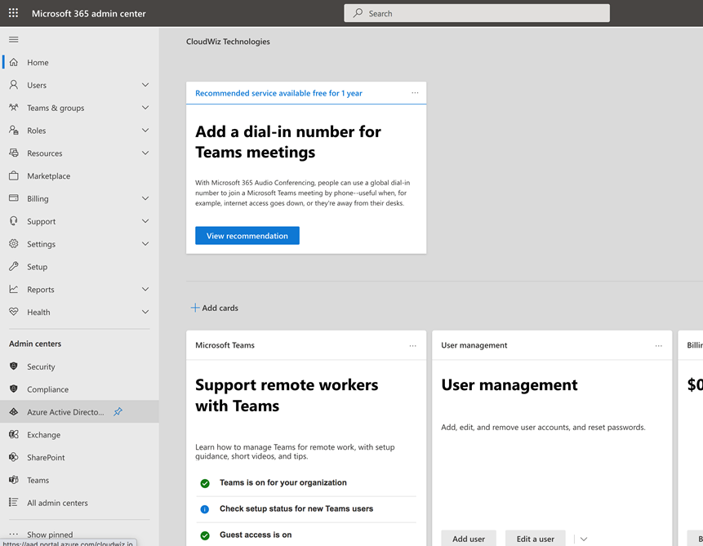Click the View recommendation button
The width and height of the screenshot is (703, 546).
point(247,236)
